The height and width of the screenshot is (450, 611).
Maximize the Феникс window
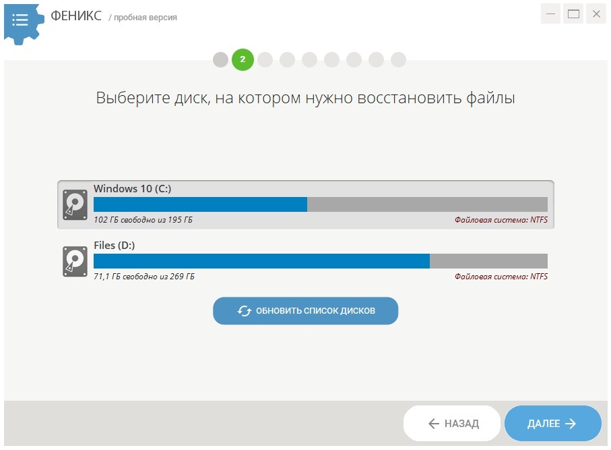click(x=573, y=14)
